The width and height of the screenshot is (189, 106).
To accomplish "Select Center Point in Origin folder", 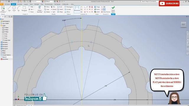I will (x=6, y=40).
